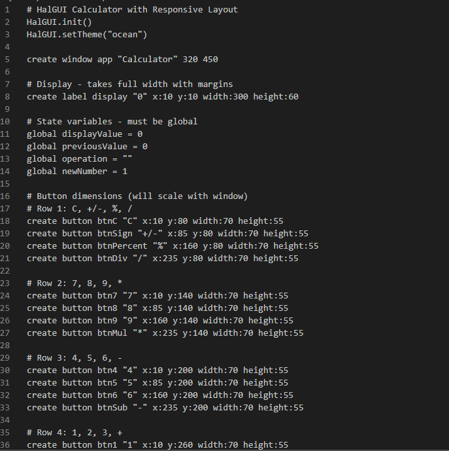The height and width of the screenshot is (451, 449).
Task: Click the btn5 button definition line
Action: point(158,383)
